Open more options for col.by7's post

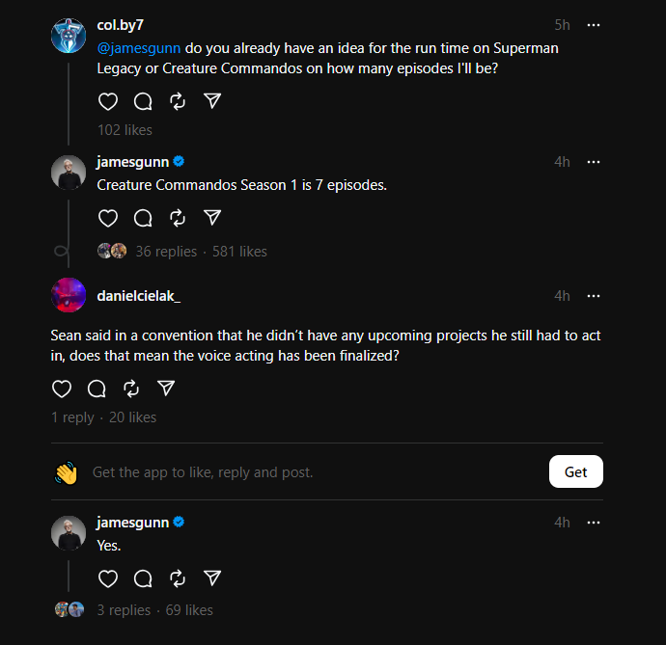pos(594,25)
